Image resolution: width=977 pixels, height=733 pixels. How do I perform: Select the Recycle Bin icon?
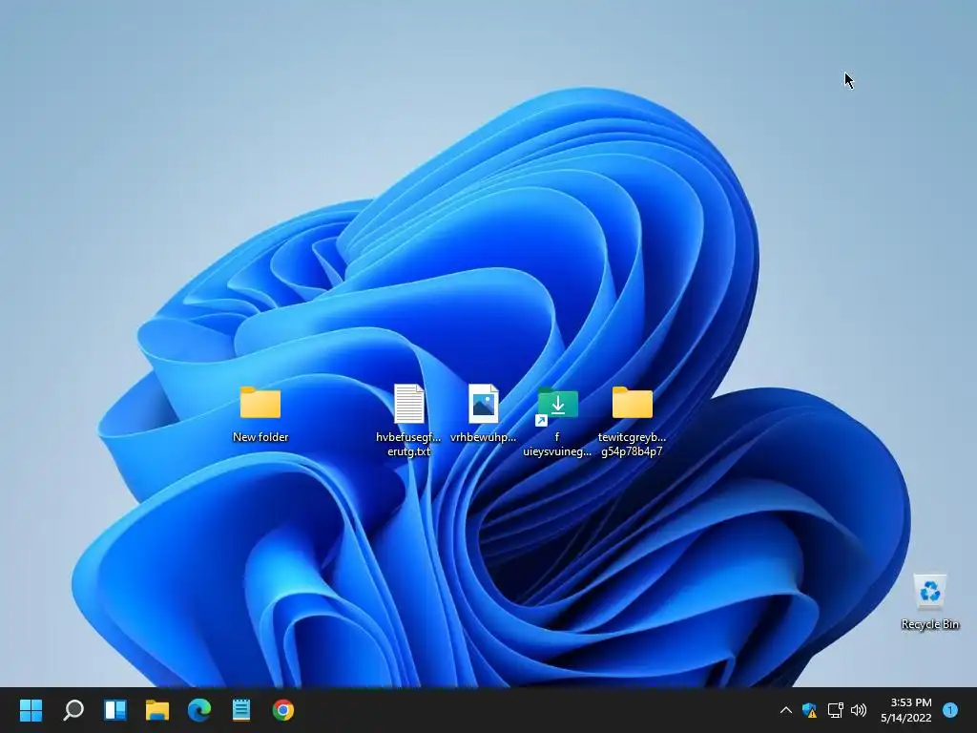pyautogui.click(x=929, y=591)
